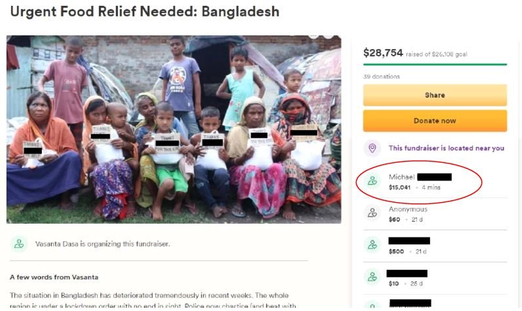This screenshot has width=522, height=311.
Task: Click the green fundraising progress bar
Action: click(x=435, y=64)
